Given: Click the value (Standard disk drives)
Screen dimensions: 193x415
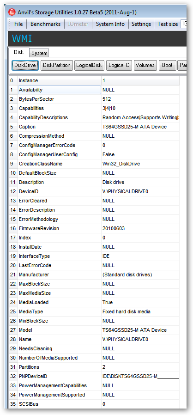Looking at the screenshot, I should (x=127, y=275).
